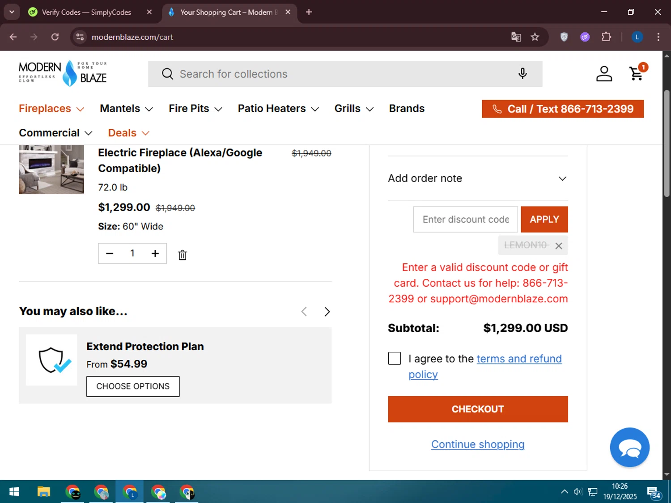This screenshot has width=671, height=503.
Task: Activate voice search microphone icon
Action: 522,74
